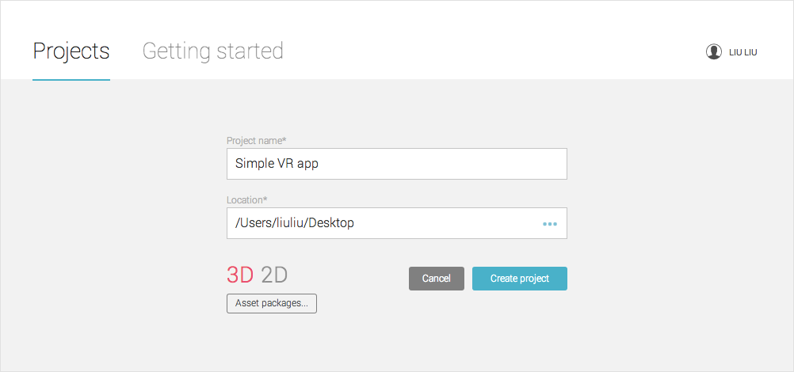Click the 'Simple VR app' name text
This screenshot has width=794, height=372.
click(277, 164)
